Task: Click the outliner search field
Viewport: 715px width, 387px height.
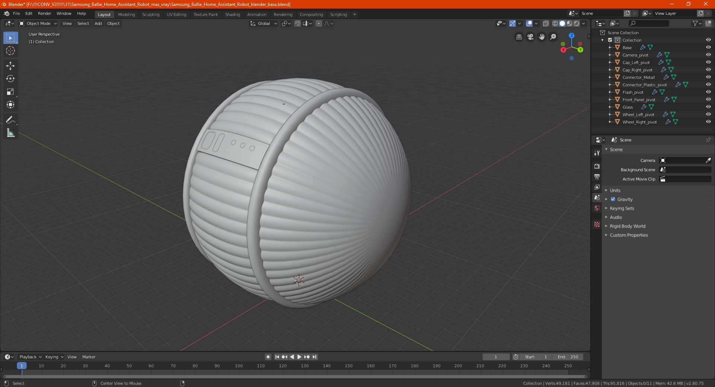Action: 649,23
